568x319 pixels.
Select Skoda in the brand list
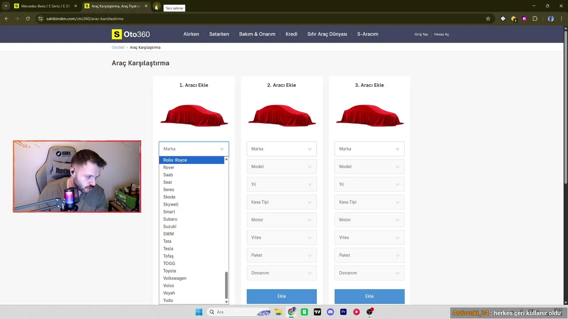tap(192, 197)
